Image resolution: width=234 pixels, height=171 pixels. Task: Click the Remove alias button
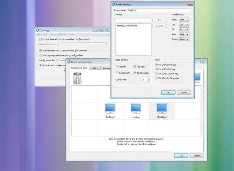159,26
